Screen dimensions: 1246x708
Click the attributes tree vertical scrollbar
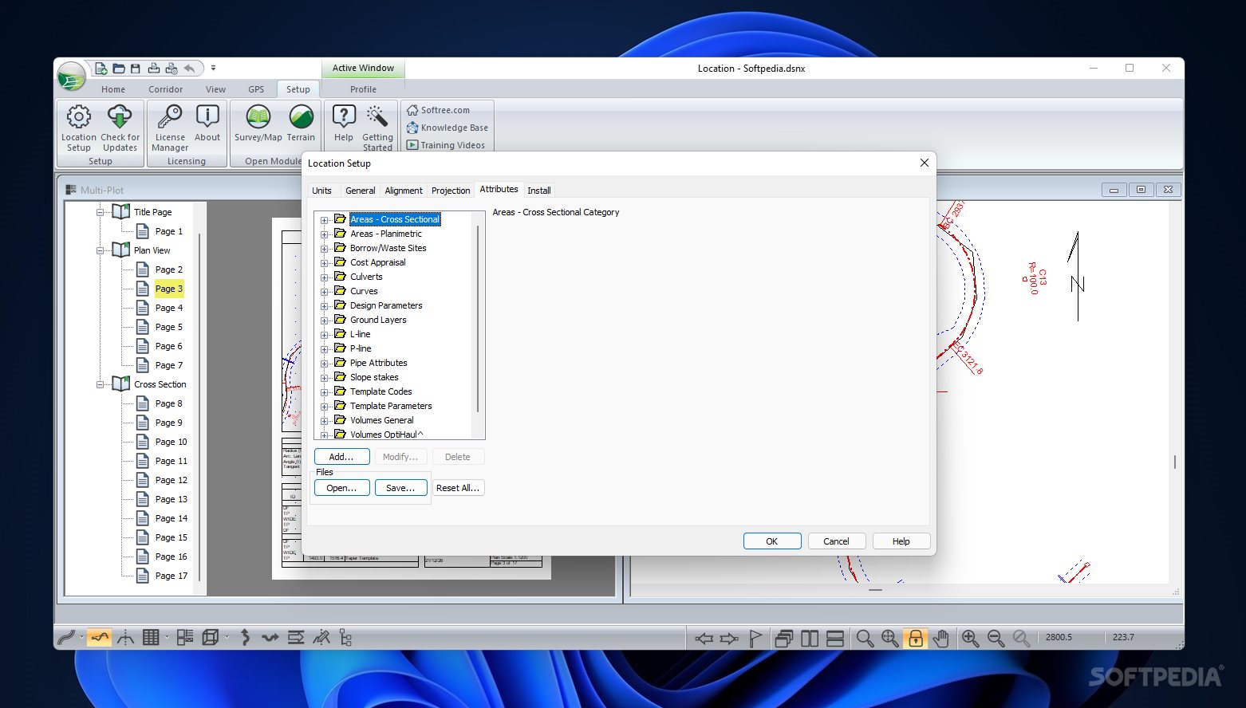[478, 319]
